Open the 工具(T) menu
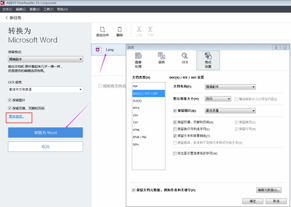Screen dimensions: 291x207 point(48,9)
